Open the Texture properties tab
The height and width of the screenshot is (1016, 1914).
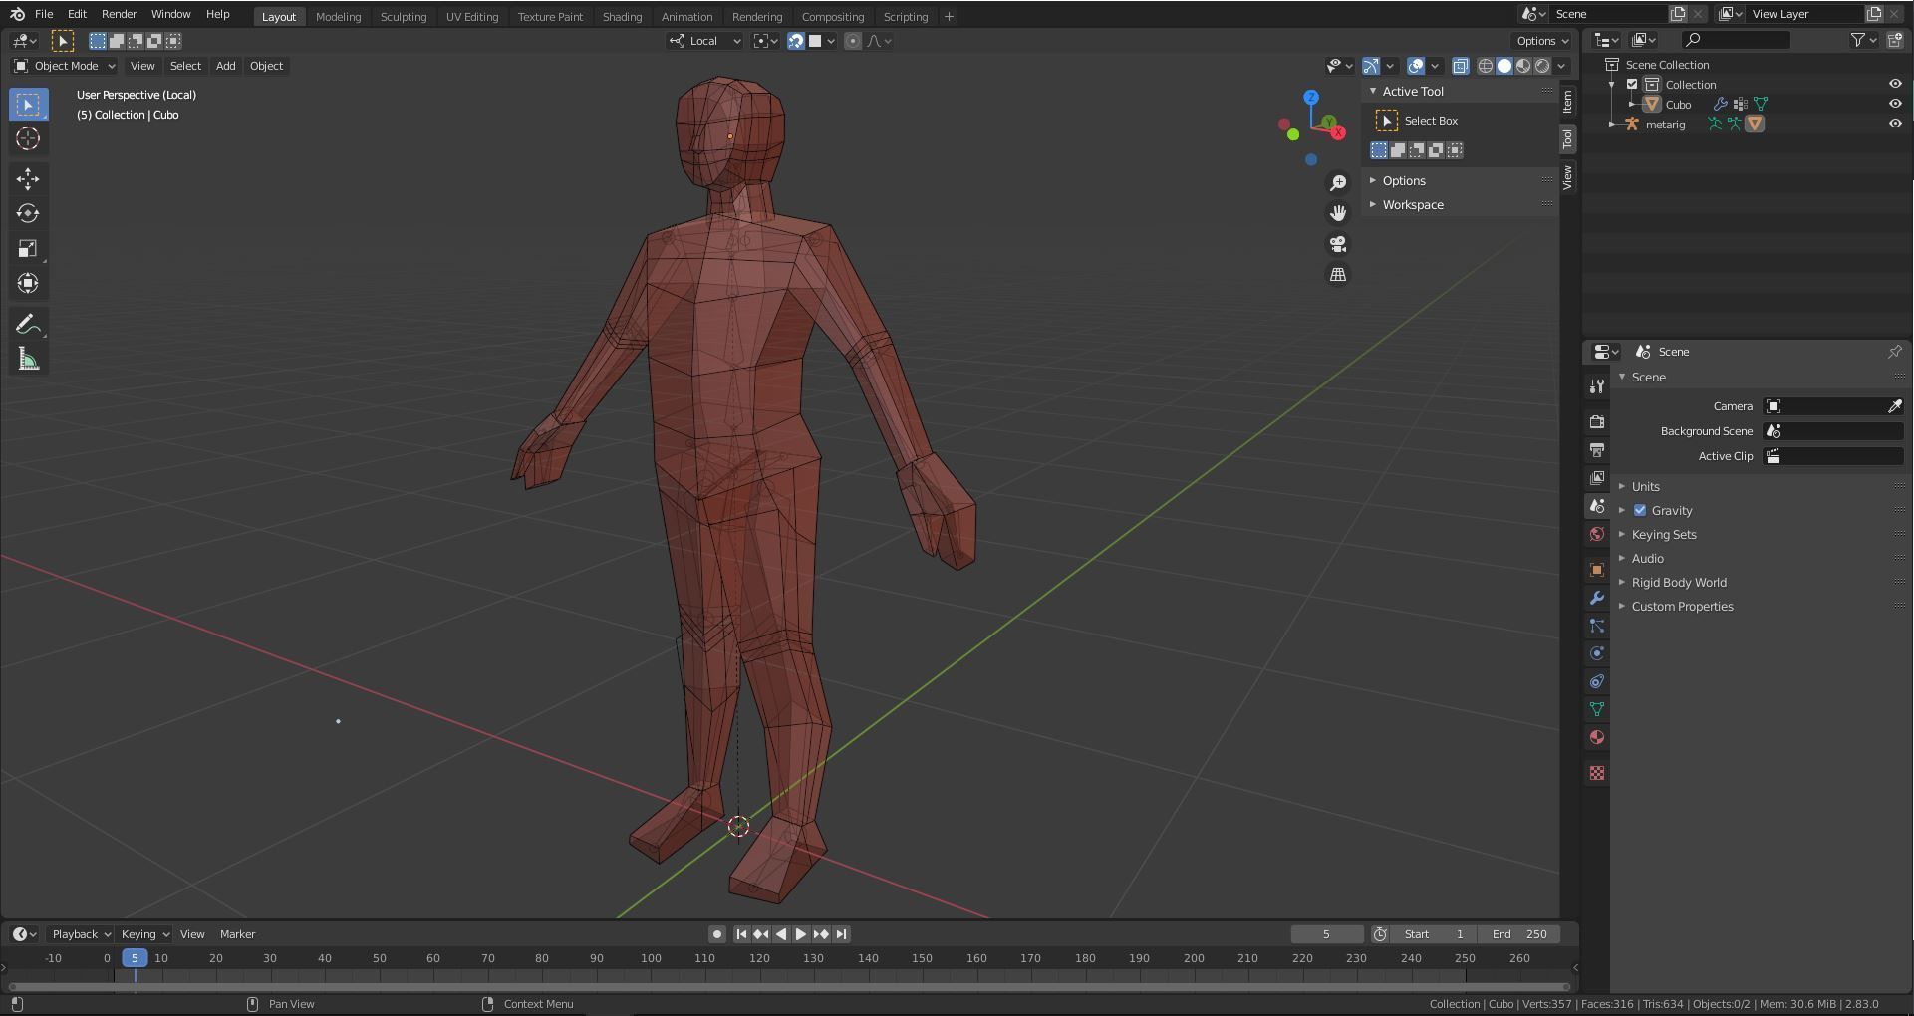pos(1597,773)
